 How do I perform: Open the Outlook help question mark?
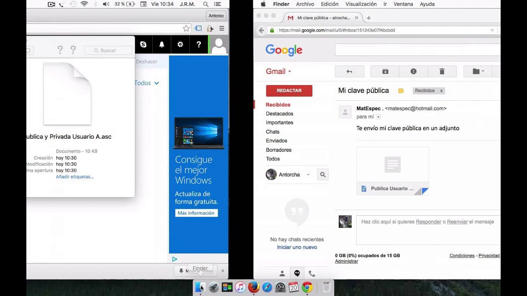click(x=199, y=44)
